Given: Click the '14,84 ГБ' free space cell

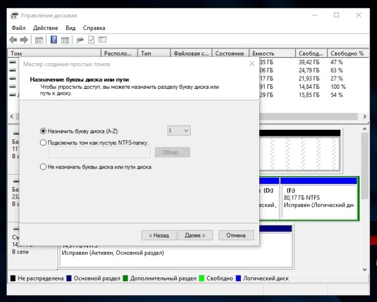Looking at the screenshot, I should (309, 87).
